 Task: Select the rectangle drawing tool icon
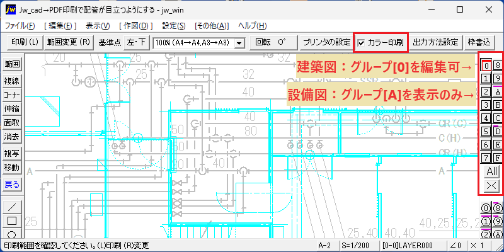(x=12, y=221)
